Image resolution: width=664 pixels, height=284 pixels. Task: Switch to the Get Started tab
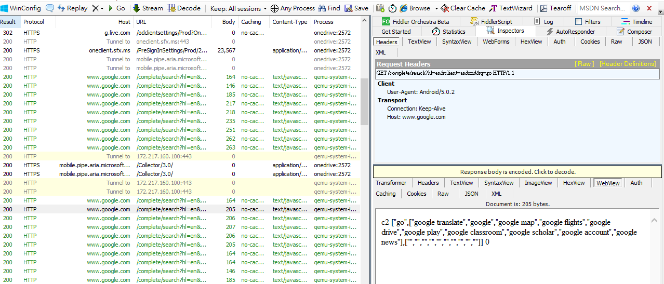[396, 31]
